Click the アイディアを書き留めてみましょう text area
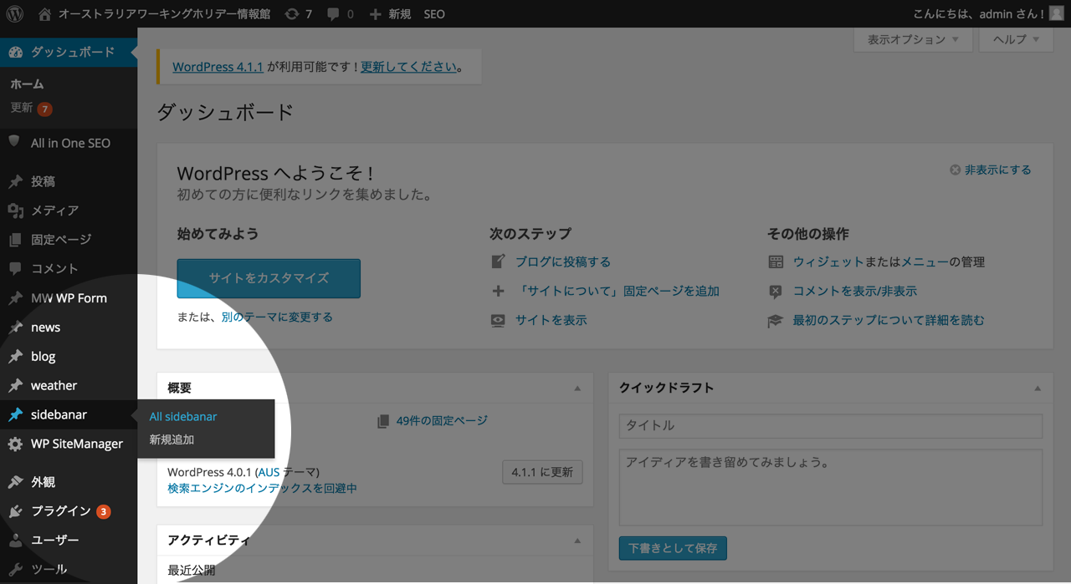The width and height of the screenshot is (1071, 584). pyautogui.click(x=831, y=488)
